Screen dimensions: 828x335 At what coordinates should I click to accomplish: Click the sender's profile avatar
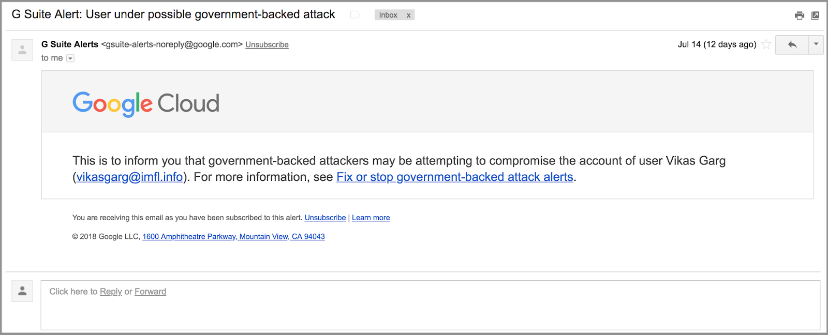click(x=22, y=50)
